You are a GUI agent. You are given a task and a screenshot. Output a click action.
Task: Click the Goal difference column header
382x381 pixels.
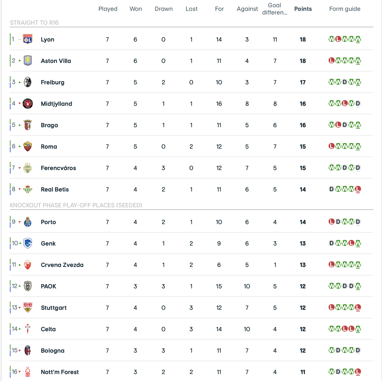tap(275, 9)
